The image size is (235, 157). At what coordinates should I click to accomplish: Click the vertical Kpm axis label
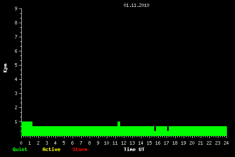[x=5, y=68]
